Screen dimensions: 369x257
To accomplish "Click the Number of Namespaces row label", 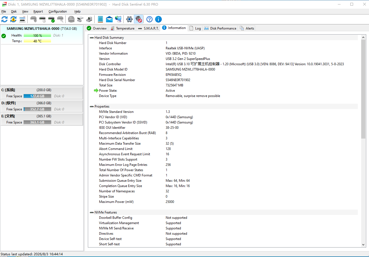I will pyautogui.click(x=117, y=191).
